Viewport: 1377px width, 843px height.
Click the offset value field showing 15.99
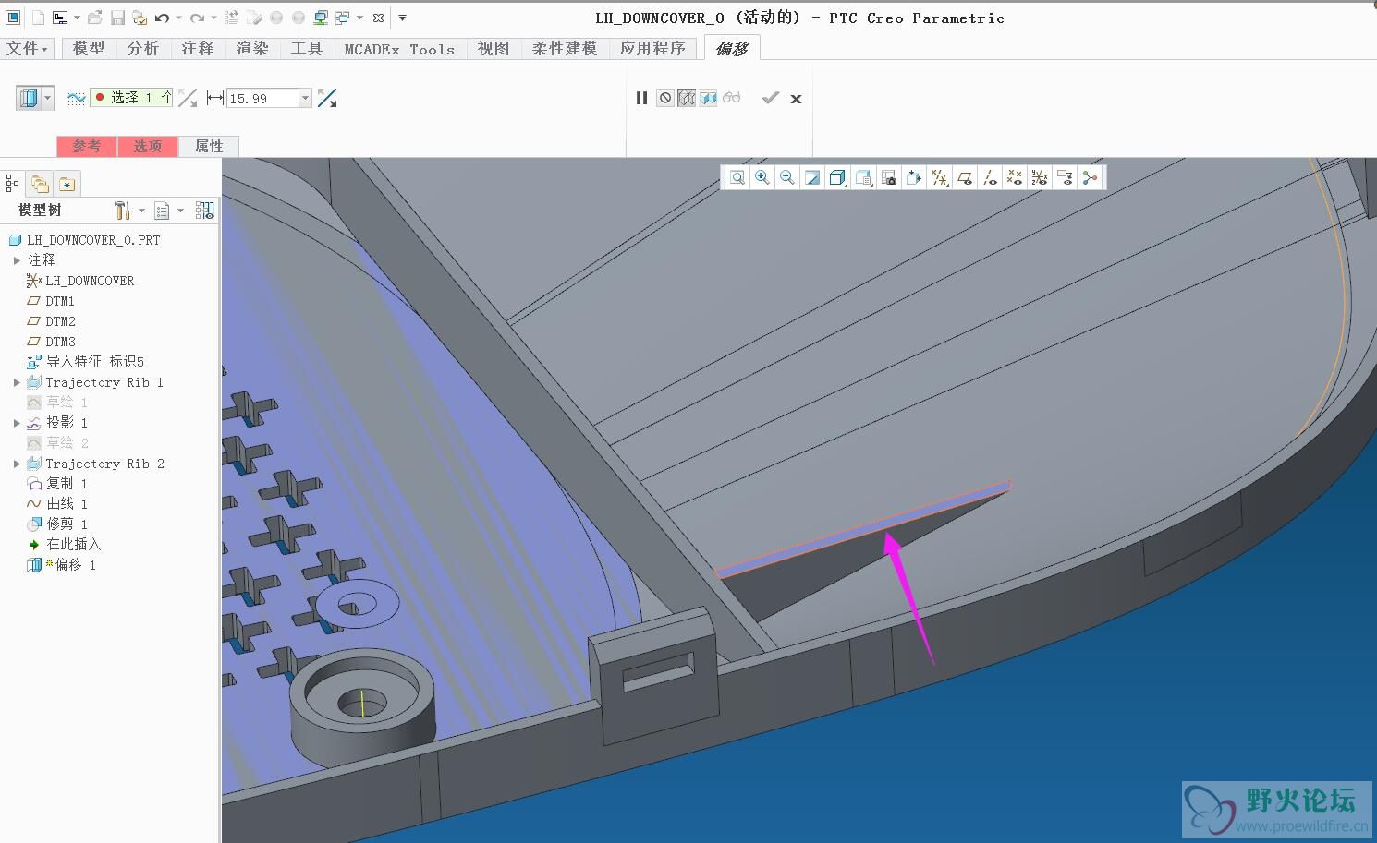(262, 98)
